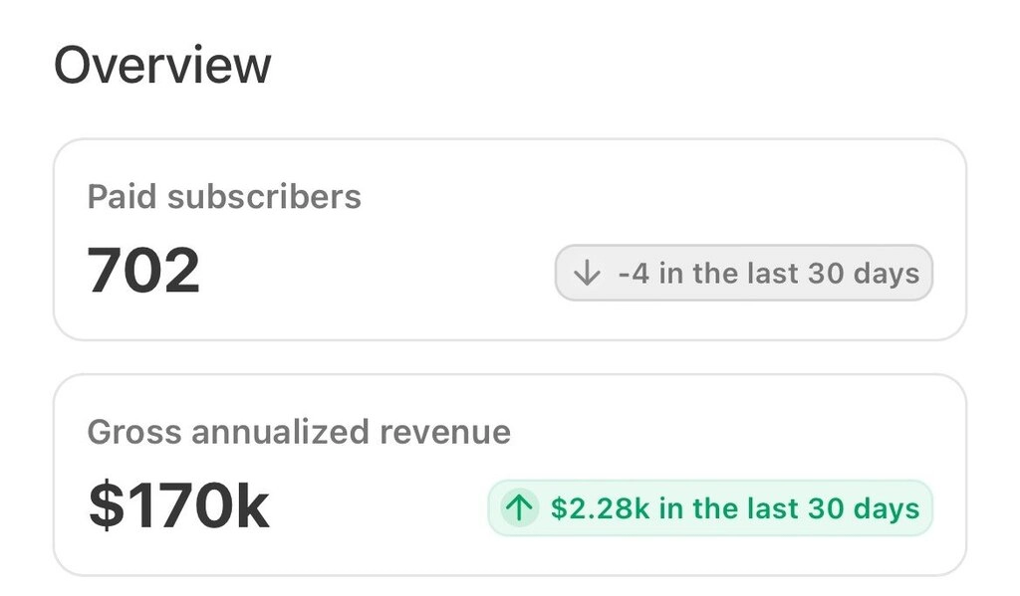Open the Gross annualized revenue card
Viewport: 1020px width, 596px height.
509,475
